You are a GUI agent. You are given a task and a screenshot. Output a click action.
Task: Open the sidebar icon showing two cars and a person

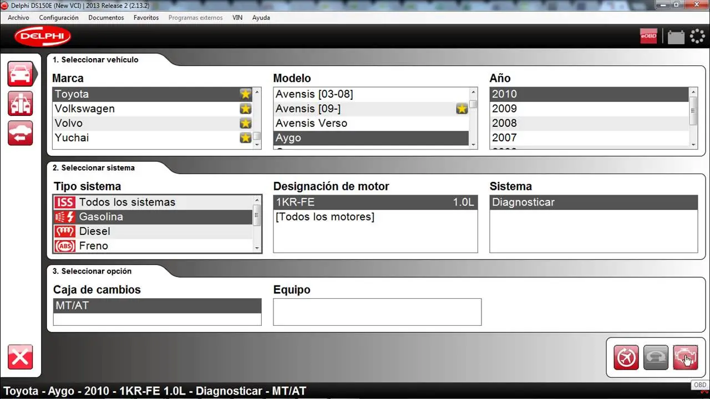[x=20, y=104]
